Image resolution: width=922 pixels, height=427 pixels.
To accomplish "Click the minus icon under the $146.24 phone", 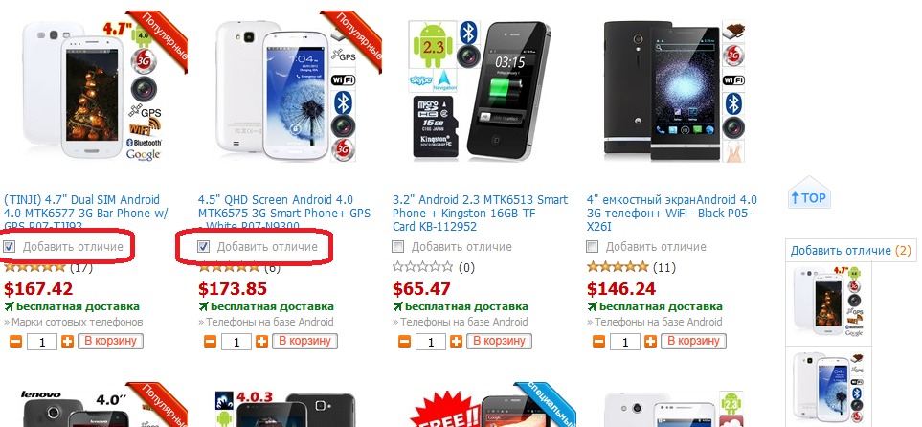I will click(598, 341).
